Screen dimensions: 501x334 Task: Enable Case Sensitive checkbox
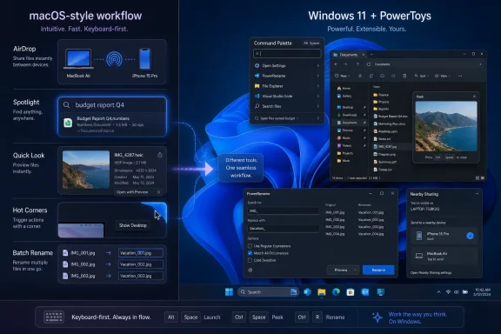click(250, 260)
